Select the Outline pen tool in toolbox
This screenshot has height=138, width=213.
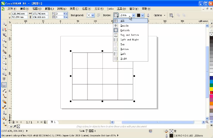point(4,113)
